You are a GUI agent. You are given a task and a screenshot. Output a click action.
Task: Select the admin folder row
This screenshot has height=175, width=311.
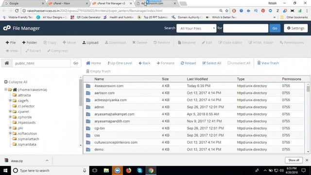pos(194,107)
